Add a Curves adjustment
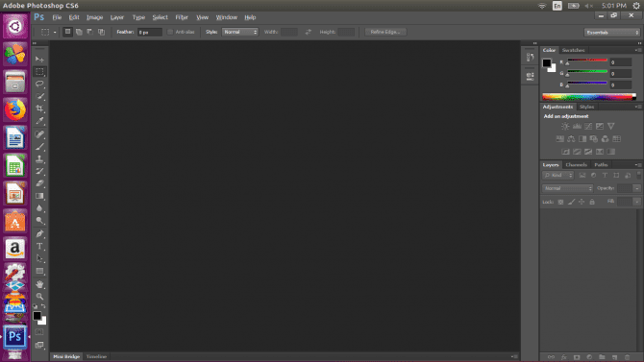Viewport: 644px width, 362px height. pyautogui.click(x=588, y=127)
